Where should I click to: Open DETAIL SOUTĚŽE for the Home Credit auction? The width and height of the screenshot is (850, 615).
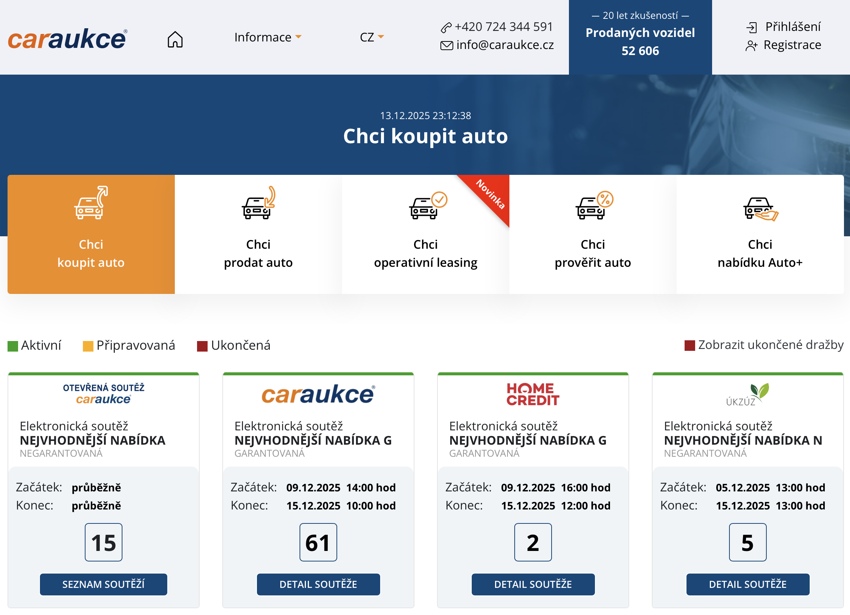pyautogui.click(x=533, y=584)
